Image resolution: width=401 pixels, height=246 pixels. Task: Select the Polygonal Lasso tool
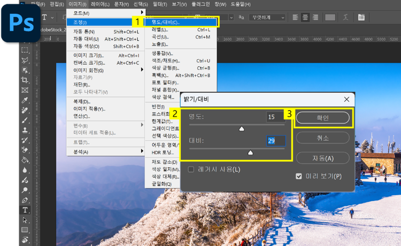click(x=25, y=60)
